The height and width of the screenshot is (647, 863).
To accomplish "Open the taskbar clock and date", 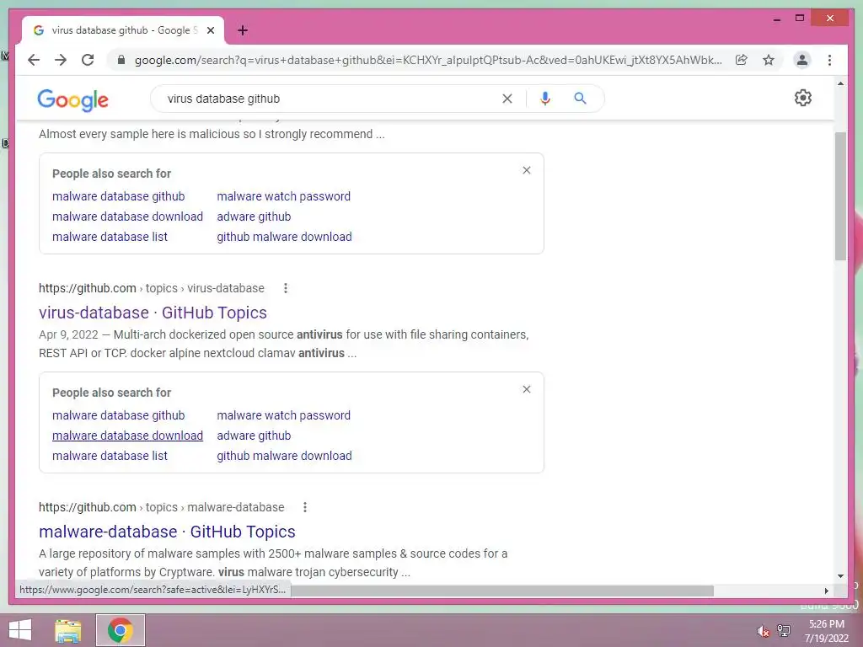I will pyautogui.click(x=827, y=631).
